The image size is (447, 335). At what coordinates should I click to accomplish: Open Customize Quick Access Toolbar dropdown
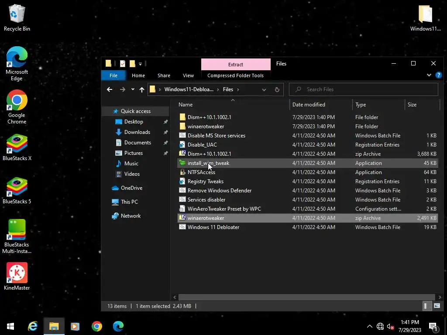140,64
